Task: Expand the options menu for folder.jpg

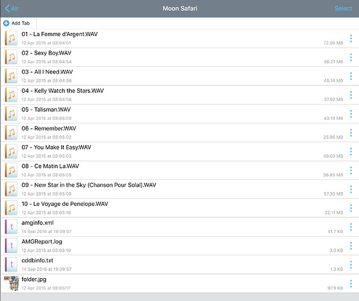Action: (351, 284)
